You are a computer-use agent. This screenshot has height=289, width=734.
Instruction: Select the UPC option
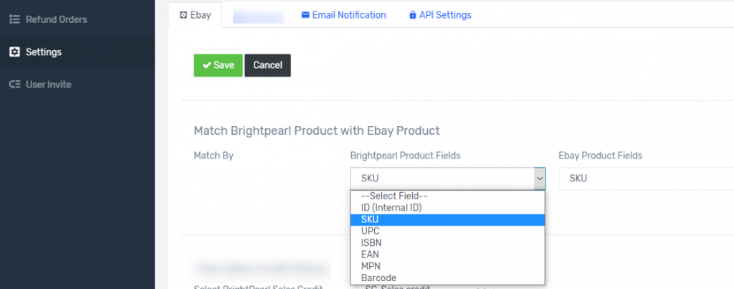447,232
